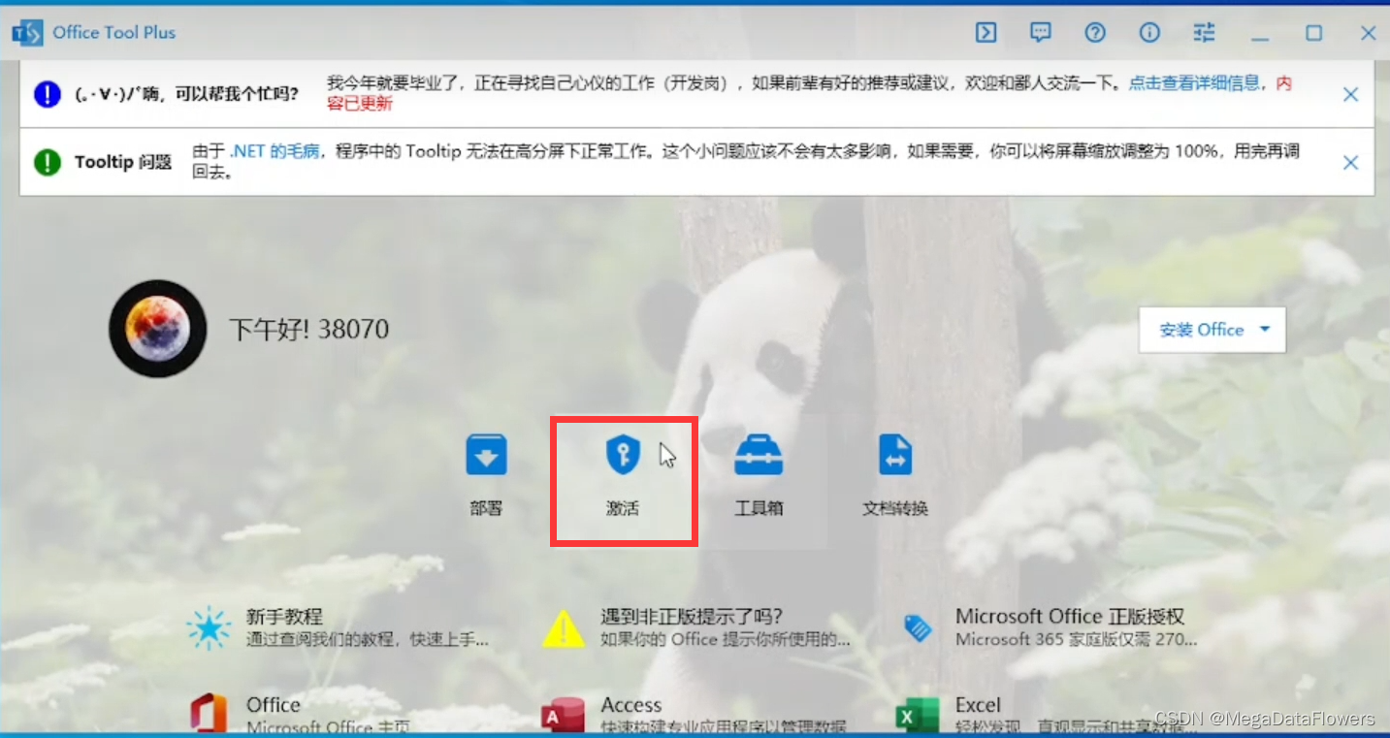
Task: Follow the .NET 的毛病 link
Action: click(275, 152)
